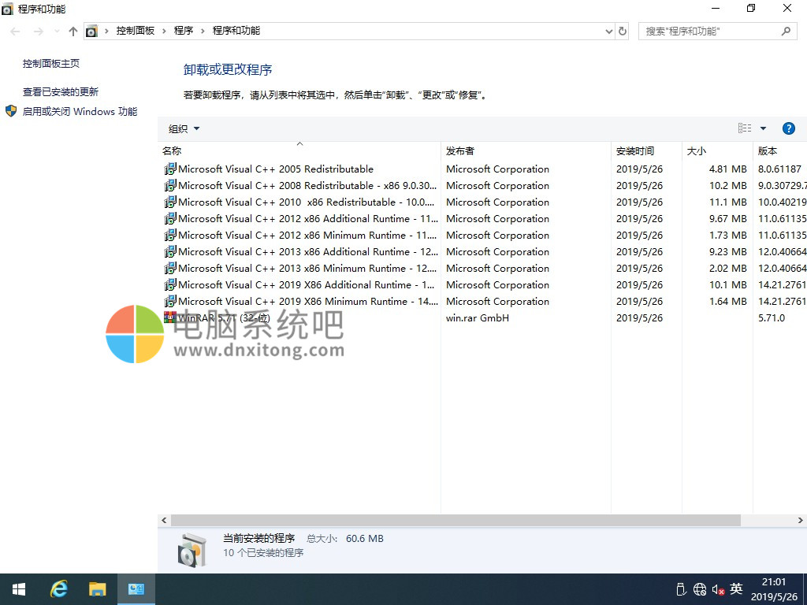Select Visual C++ 2019 X86 Additional Runtime

307,284
